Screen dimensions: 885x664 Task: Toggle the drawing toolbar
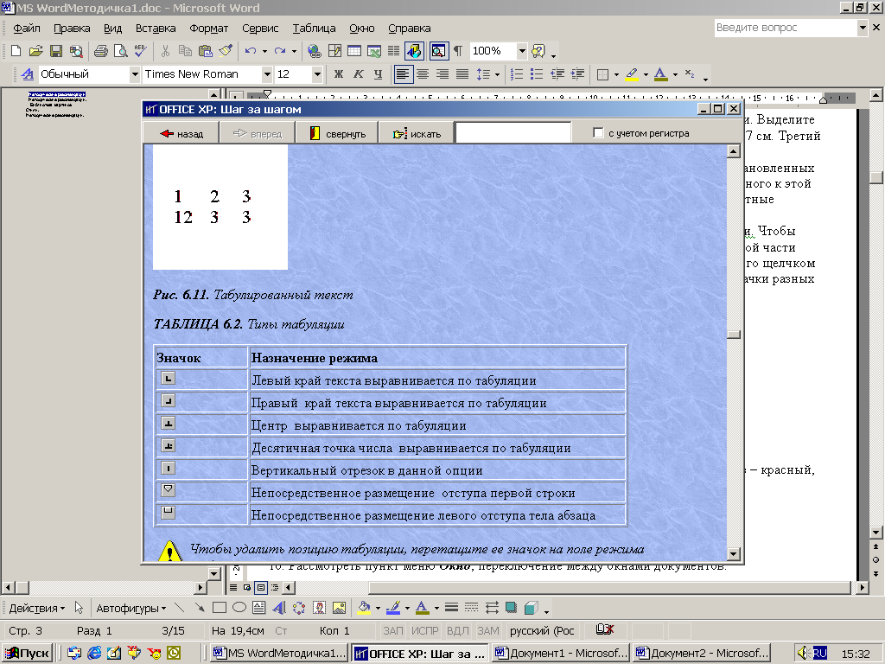point(414,51)
